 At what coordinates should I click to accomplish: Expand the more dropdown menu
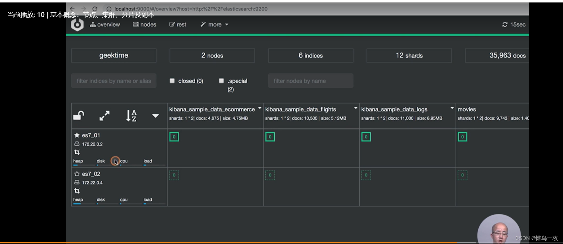215,24
